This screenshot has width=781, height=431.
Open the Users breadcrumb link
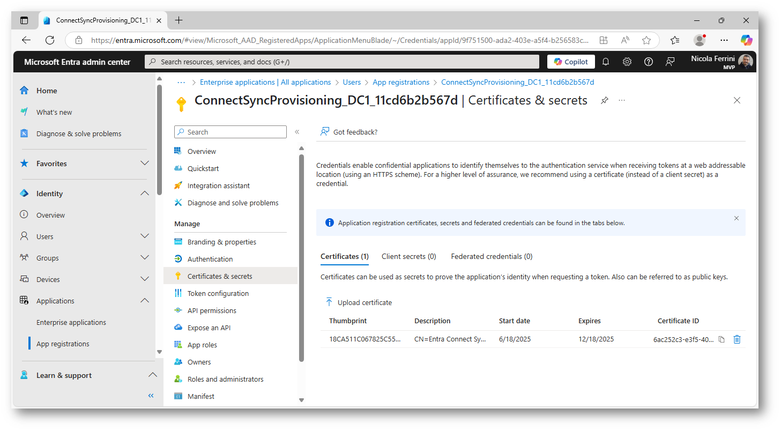352,82
